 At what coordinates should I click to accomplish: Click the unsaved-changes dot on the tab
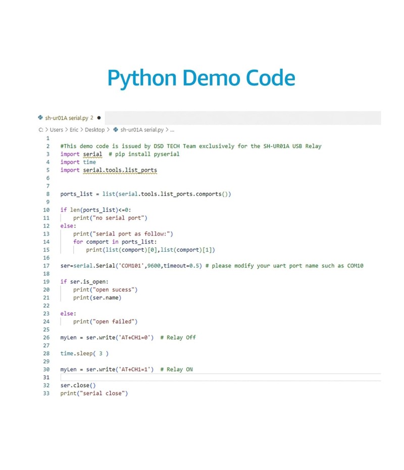pos(98,118)
